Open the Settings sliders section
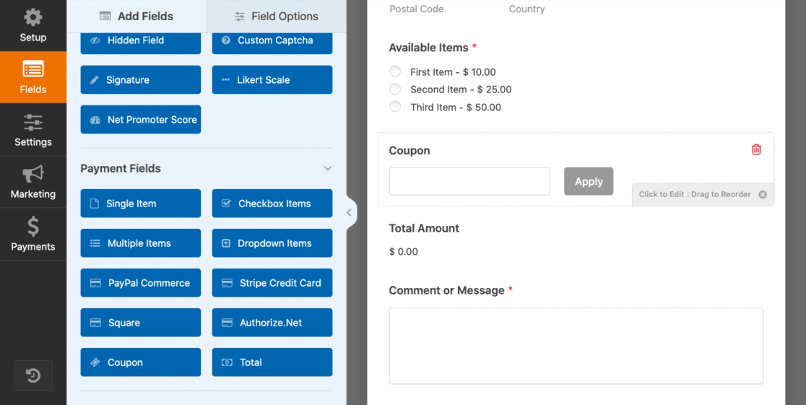The image size is (806, 405). click(x=33, y=131)
